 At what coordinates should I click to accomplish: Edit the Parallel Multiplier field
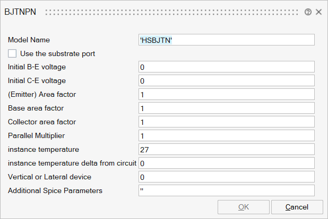[x=226, y=136]
